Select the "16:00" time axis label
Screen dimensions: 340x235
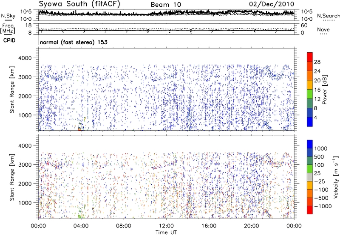209,226
